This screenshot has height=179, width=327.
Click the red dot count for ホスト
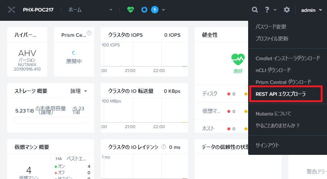tap(231, 129)
